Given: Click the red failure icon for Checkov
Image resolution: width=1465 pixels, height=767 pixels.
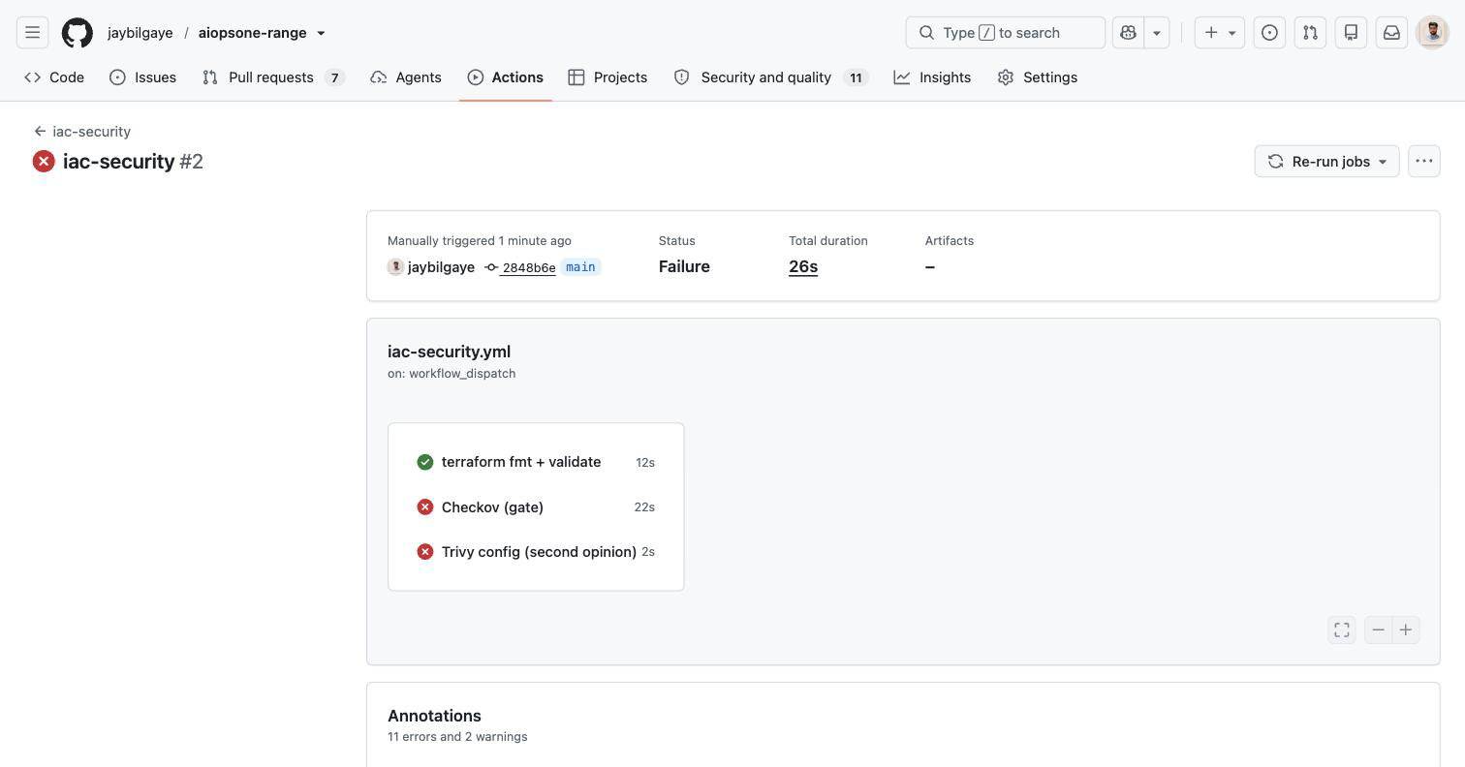Looking at the screenshot, I should click(424, 506).
